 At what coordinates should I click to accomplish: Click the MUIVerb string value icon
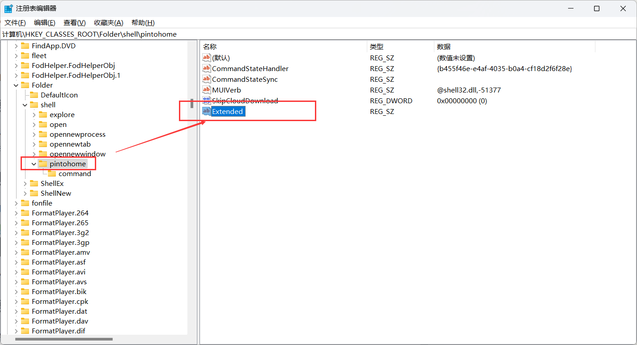[206, 90]
